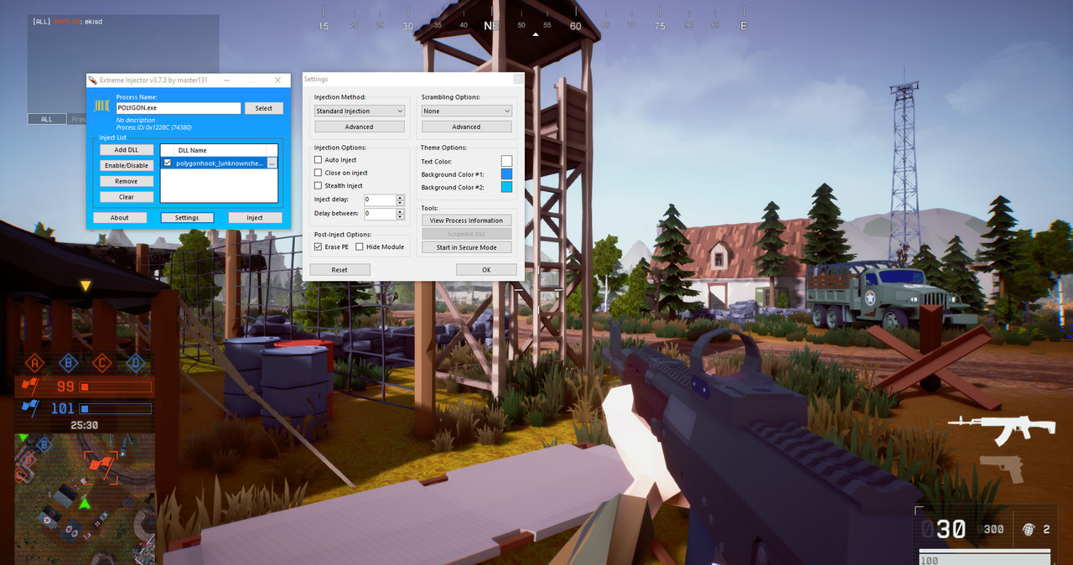The image size is (1073, 565).
Task: Select the pistol sidearm icon
Action: (x=1002, y=468)
